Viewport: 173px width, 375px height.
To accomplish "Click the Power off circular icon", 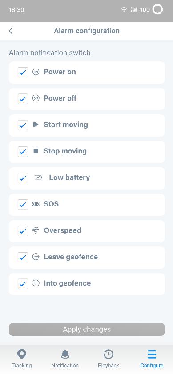I will click(x=36, y=98).
